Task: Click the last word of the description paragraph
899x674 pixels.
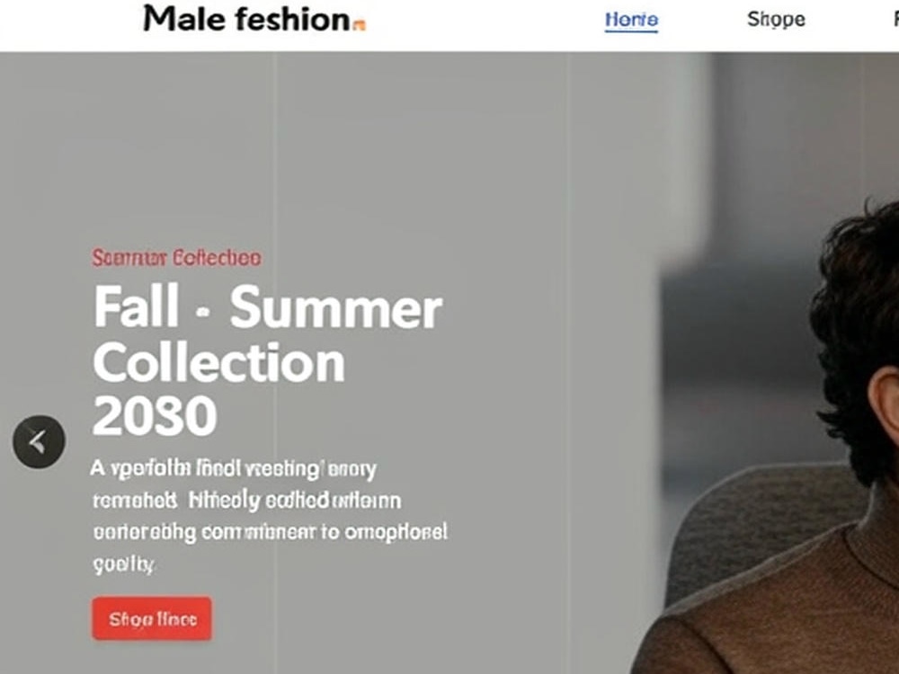Action: click(x=123, y=564)
